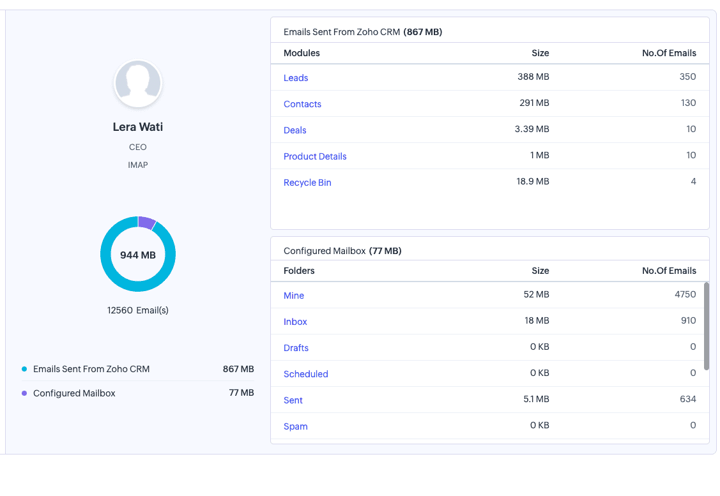The image size is (720, 496).
Task: Open the Scheduled folder link
Action: tap(305, 374)
